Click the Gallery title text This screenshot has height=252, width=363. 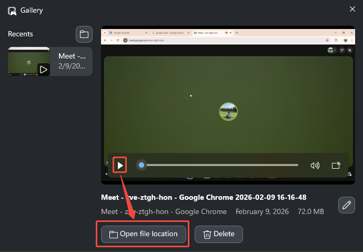[x=32, y=10]
